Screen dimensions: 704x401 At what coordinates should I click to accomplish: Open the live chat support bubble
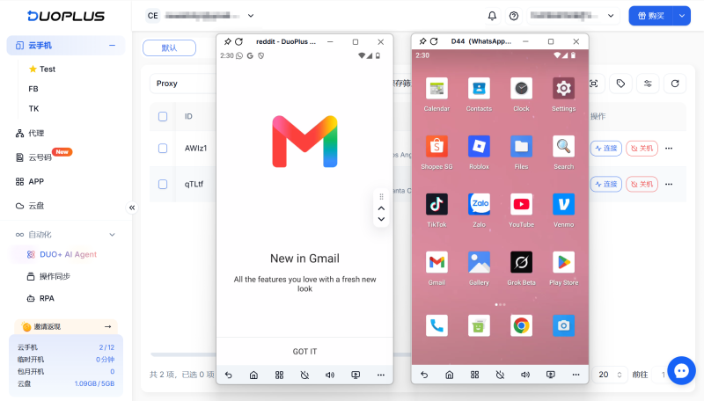pyautogui.click(x=681, y=370)
